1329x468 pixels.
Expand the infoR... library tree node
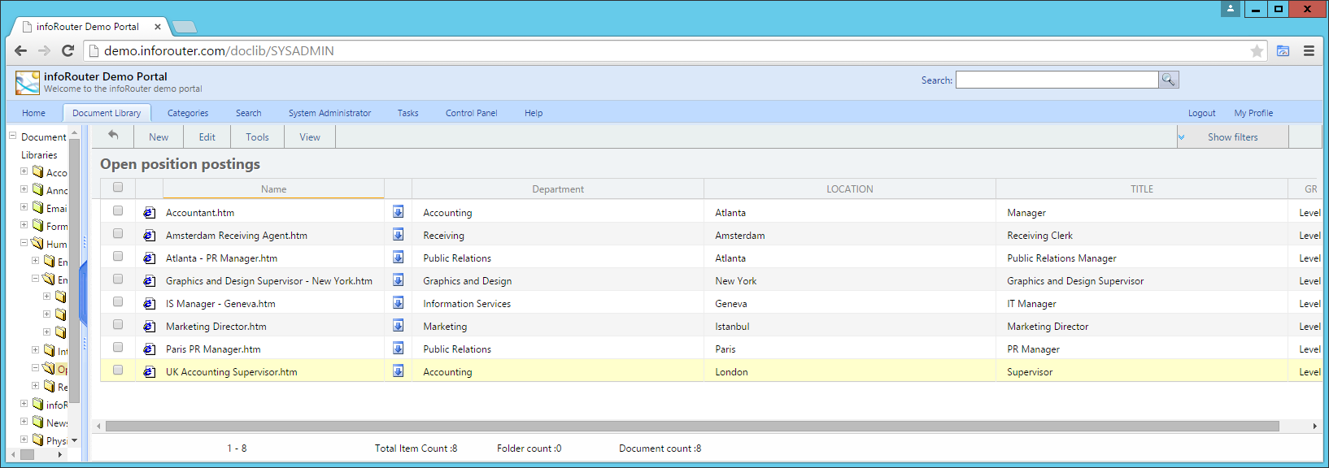click(x=24, y=404)
